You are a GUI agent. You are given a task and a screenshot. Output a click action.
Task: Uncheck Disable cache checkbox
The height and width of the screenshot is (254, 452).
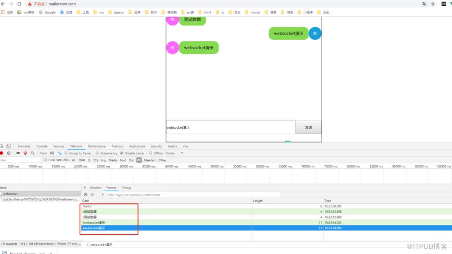(122, 153)
